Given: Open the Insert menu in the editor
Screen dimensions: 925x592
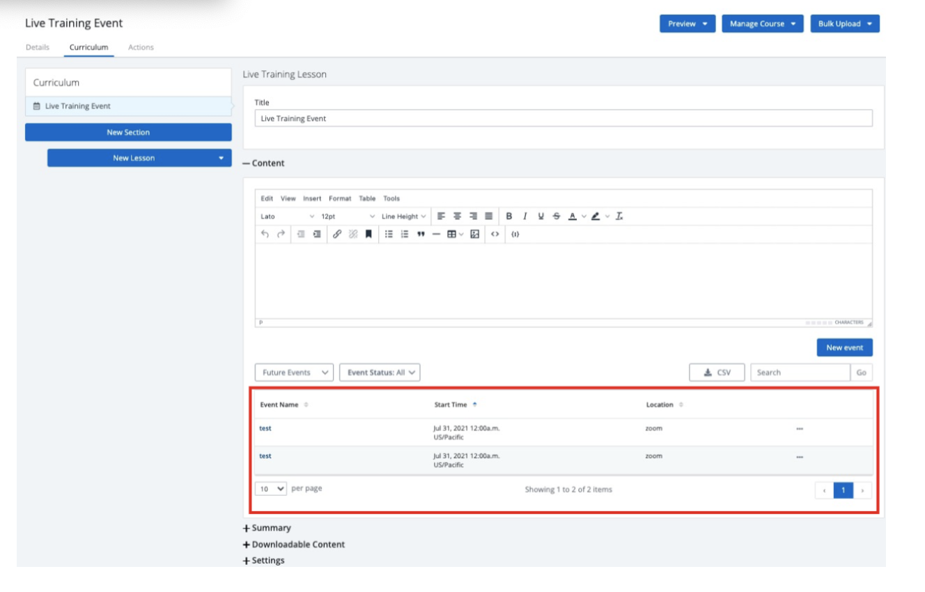Looking at the screenshot, I should (312, 198).
